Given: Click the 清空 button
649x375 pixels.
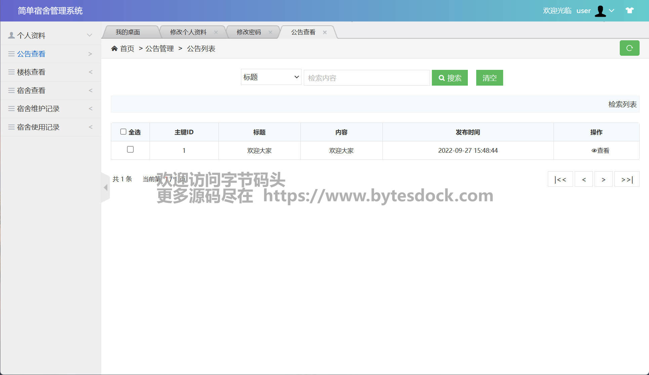Looking at the screenshot, I should pyautogui.click(x=489, y=78).
